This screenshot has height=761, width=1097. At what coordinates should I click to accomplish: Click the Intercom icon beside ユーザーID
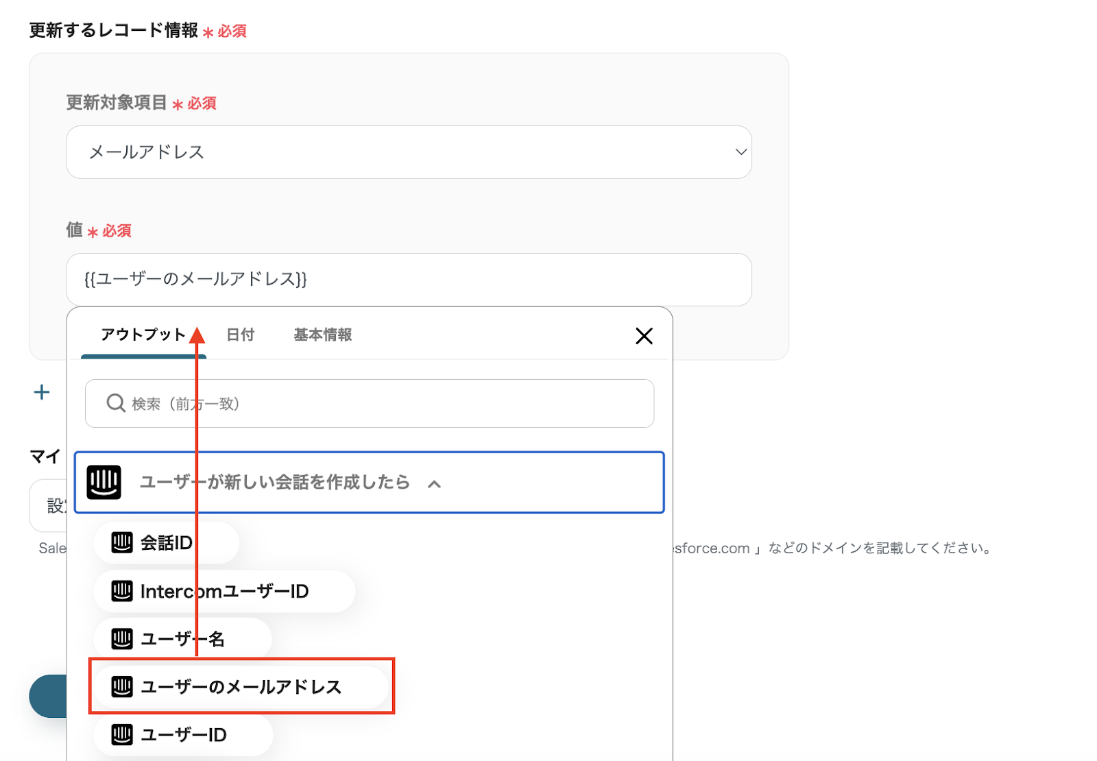[x=122, y=735]
